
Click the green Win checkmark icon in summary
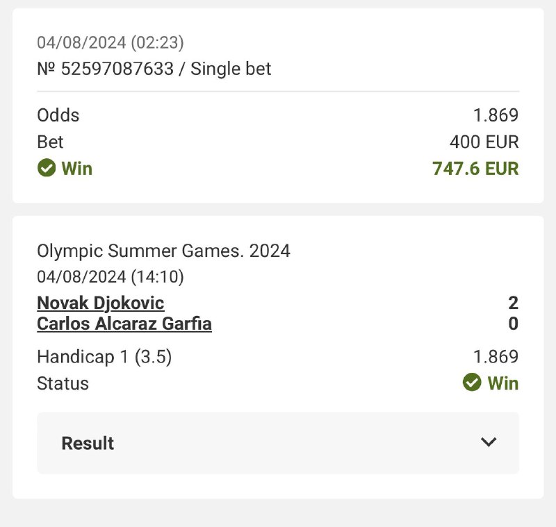point(47,168)
